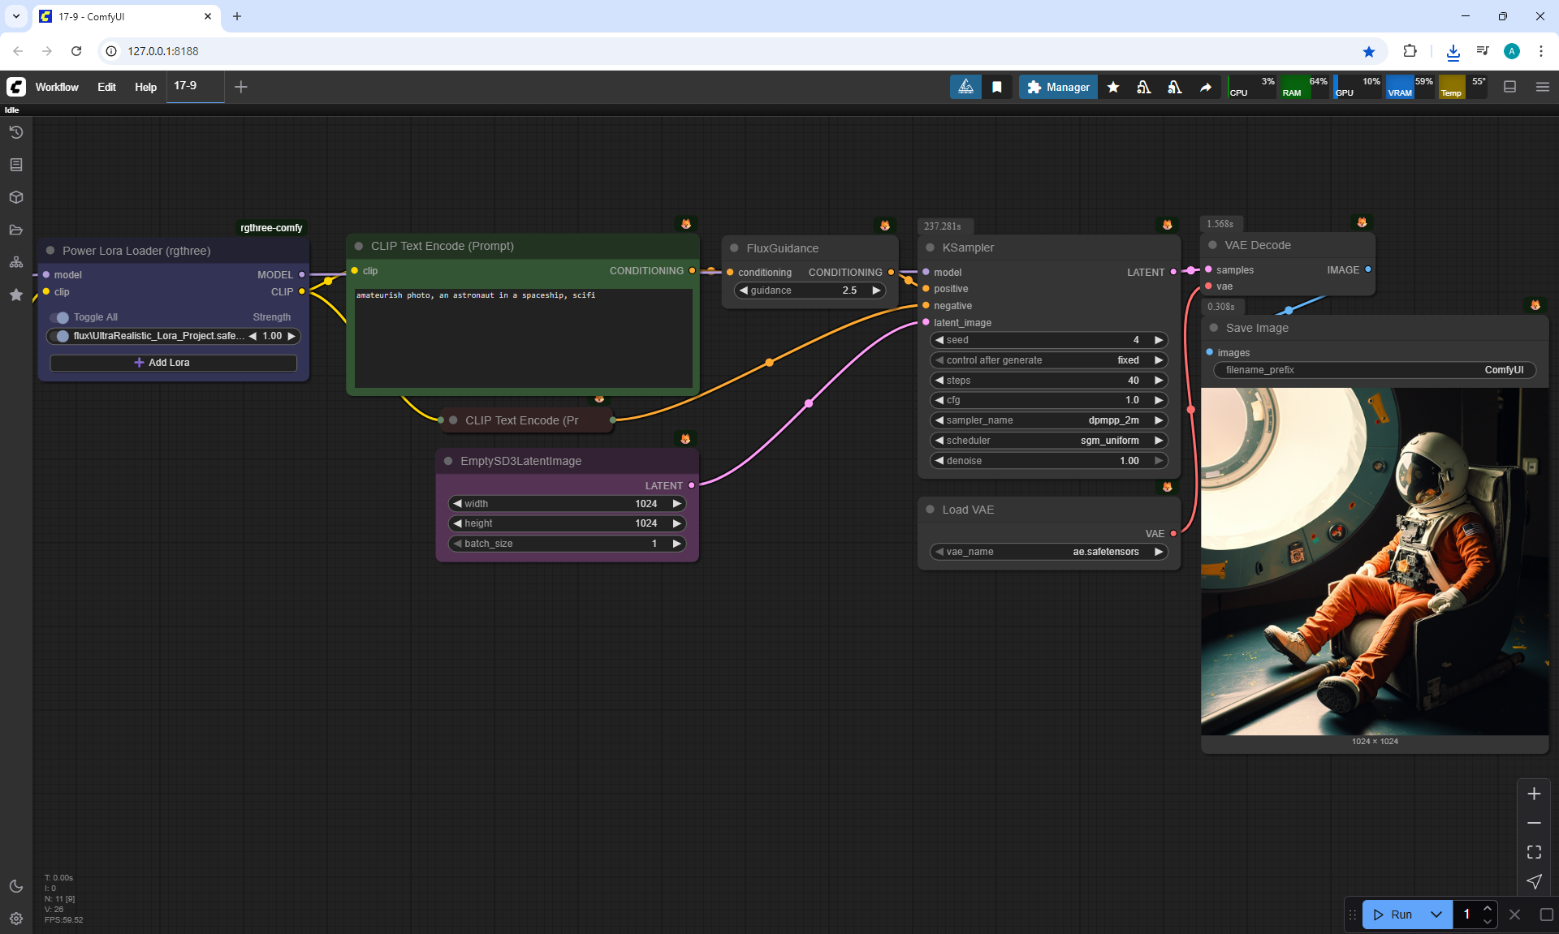Image resolution: width=1559 pixels, height=934 pixels.
Task: Open the workflows folder sidebar icon
Action: [16, 230]
